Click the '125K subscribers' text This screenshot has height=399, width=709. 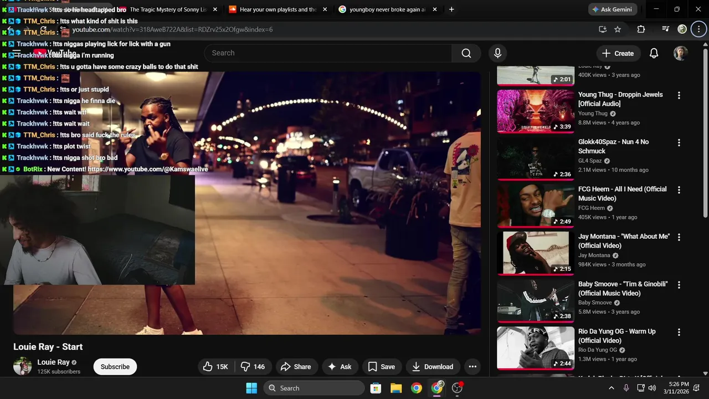point(59,372)
